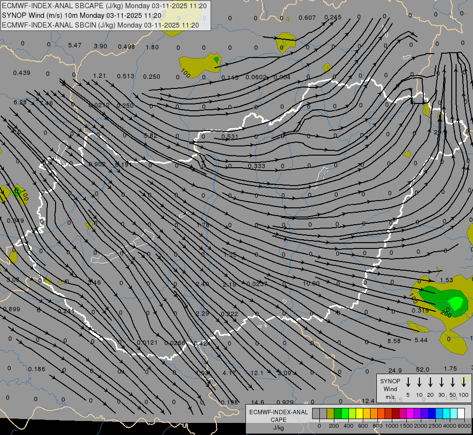
Task: Click the map value 3.08
Action: (x=13, y=280)
